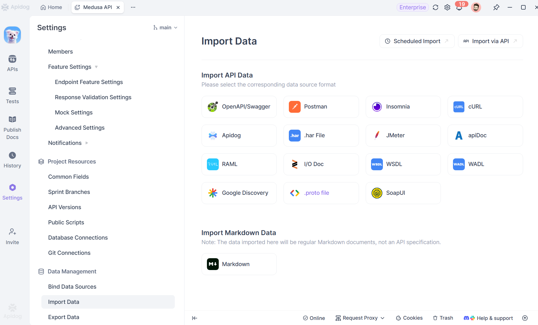The width and height of the screenshot is (538, 325).
Task: Open notifications via the bell icon
Action: [459, 7]
